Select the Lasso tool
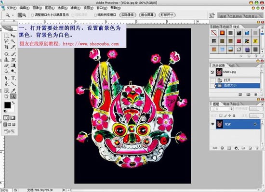This screenshot has width=265, height=192. [6, 41]
